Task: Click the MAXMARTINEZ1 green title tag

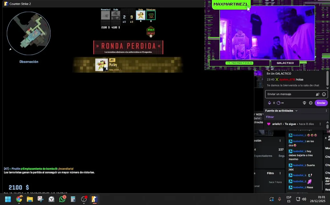Action: click(231, 4)
